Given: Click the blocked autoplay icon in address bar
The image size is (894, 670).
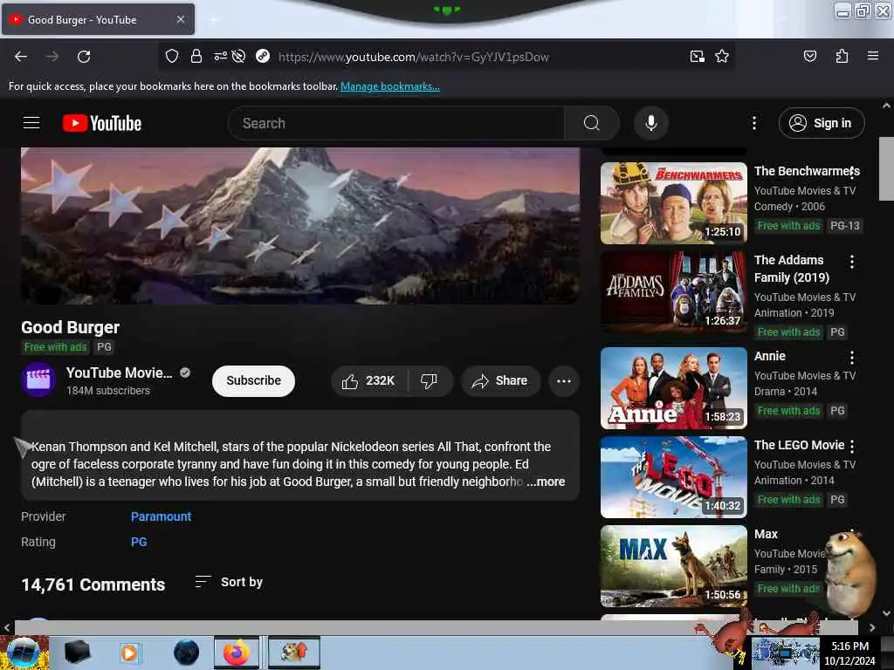Looking at the screenshot, I should (x=239, y=56).
